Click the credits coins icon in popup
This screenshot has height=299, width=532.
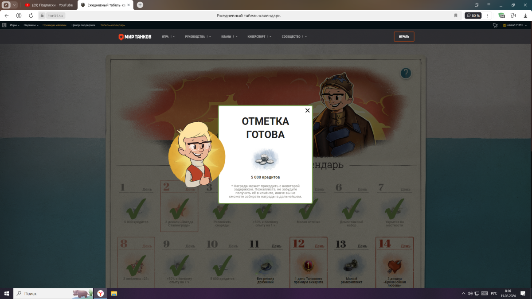click(265, 160)
